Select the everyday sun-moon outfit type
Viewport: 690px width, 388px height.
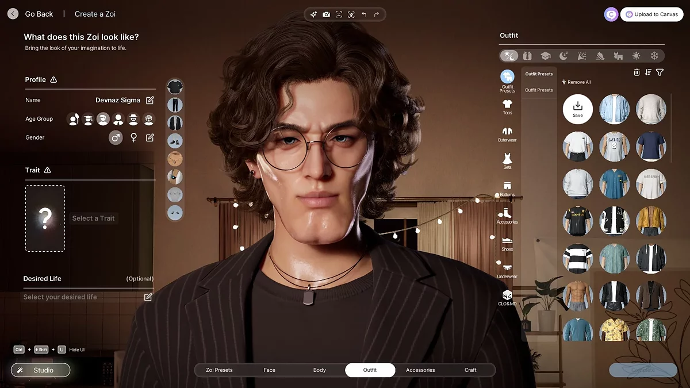point(509,56)
